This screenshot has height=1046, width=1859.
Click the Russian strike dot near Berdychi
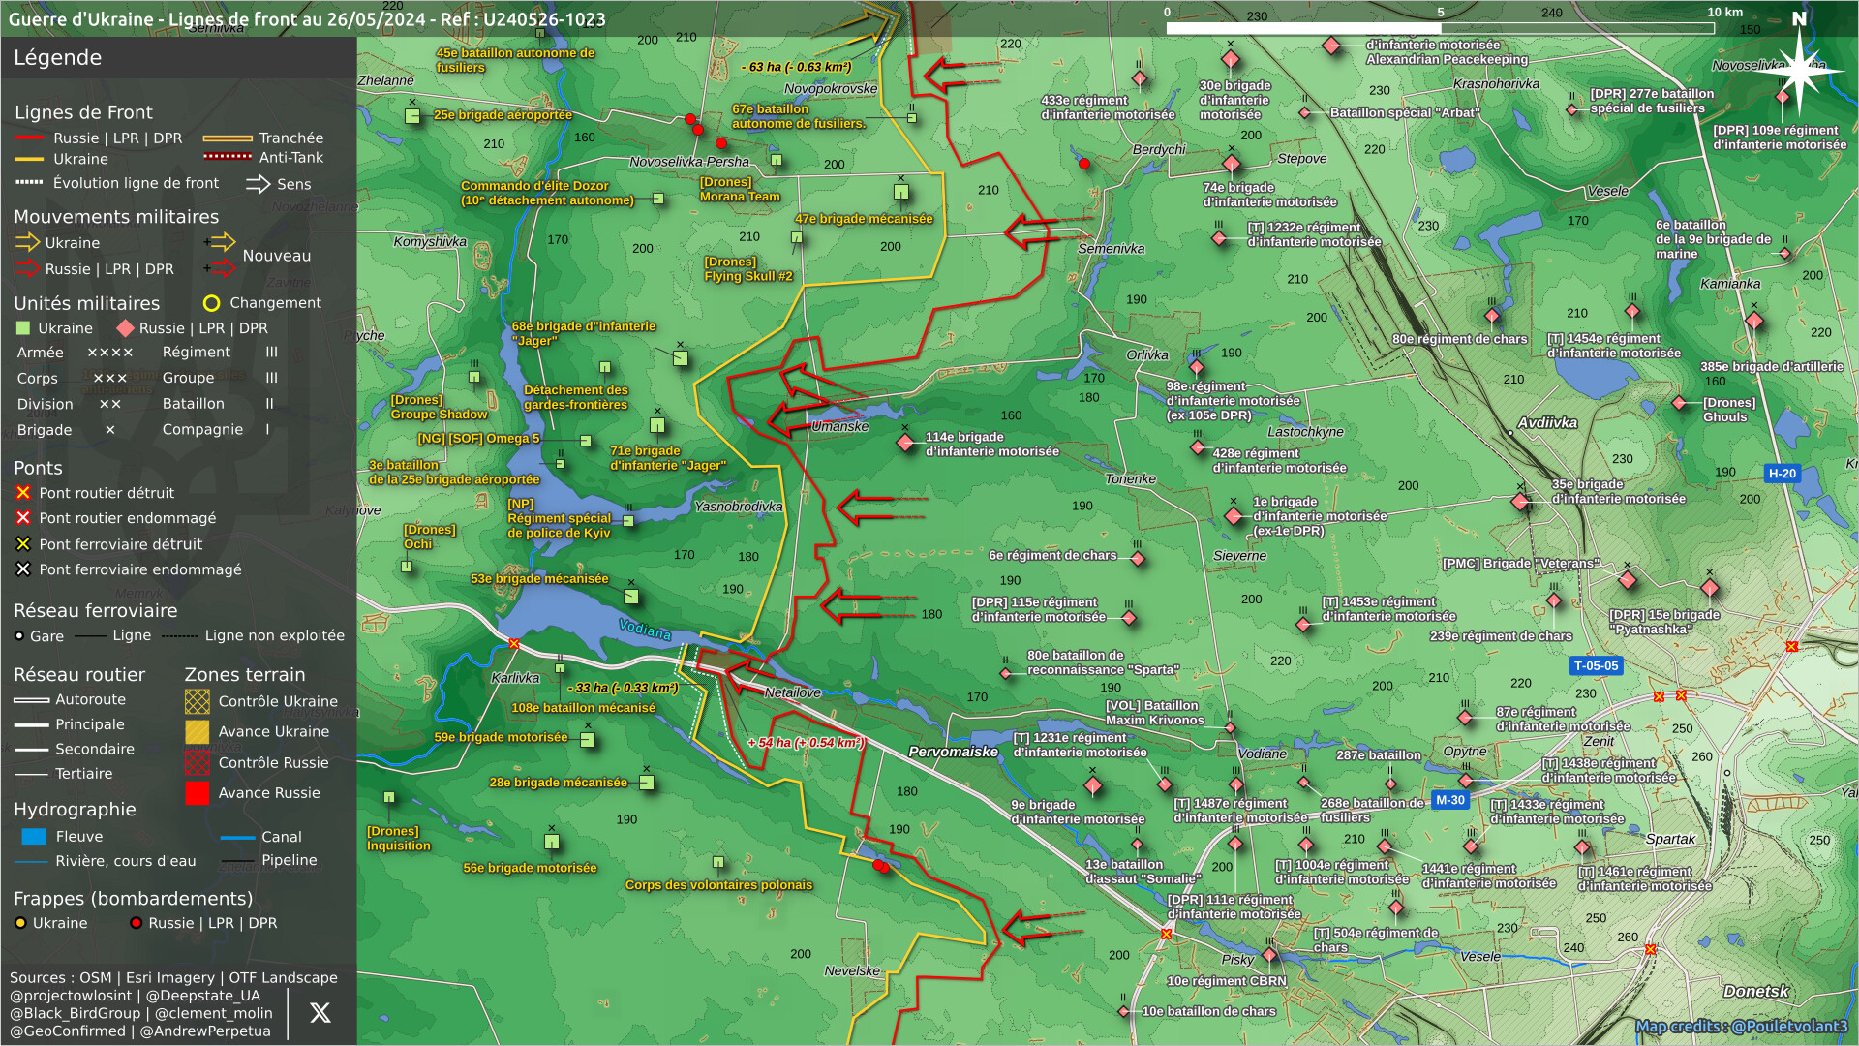click(x=1084, y=164)
